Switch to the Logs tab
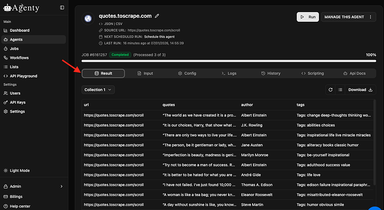Screen dimensions: 384x210 (229, 73)
